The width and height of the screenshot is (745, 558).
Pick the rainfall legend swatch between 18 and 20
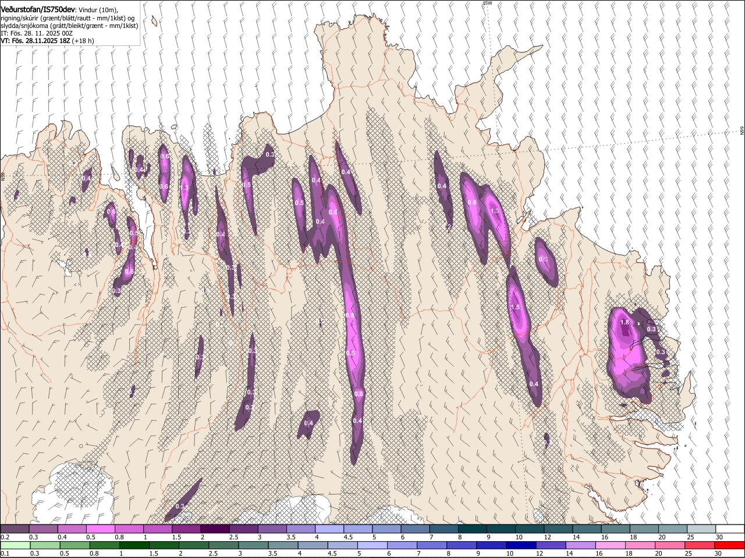click(641, 545)
